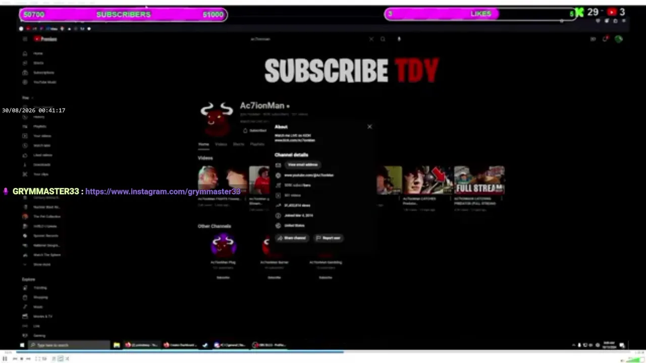Click the Share channel button

[x=292, y=238]
